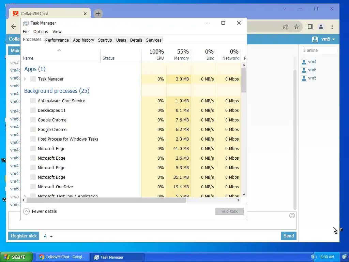Click the back arrow in Chrome
Screen dimensions: 349x262
click(x=14, y=27)
